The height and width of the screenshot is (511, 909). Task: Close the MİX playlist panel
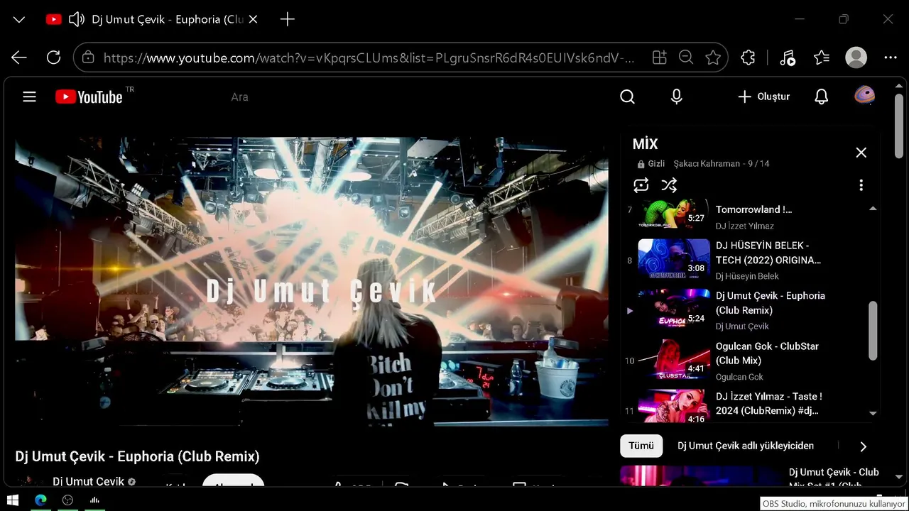(x=861, y=153)
